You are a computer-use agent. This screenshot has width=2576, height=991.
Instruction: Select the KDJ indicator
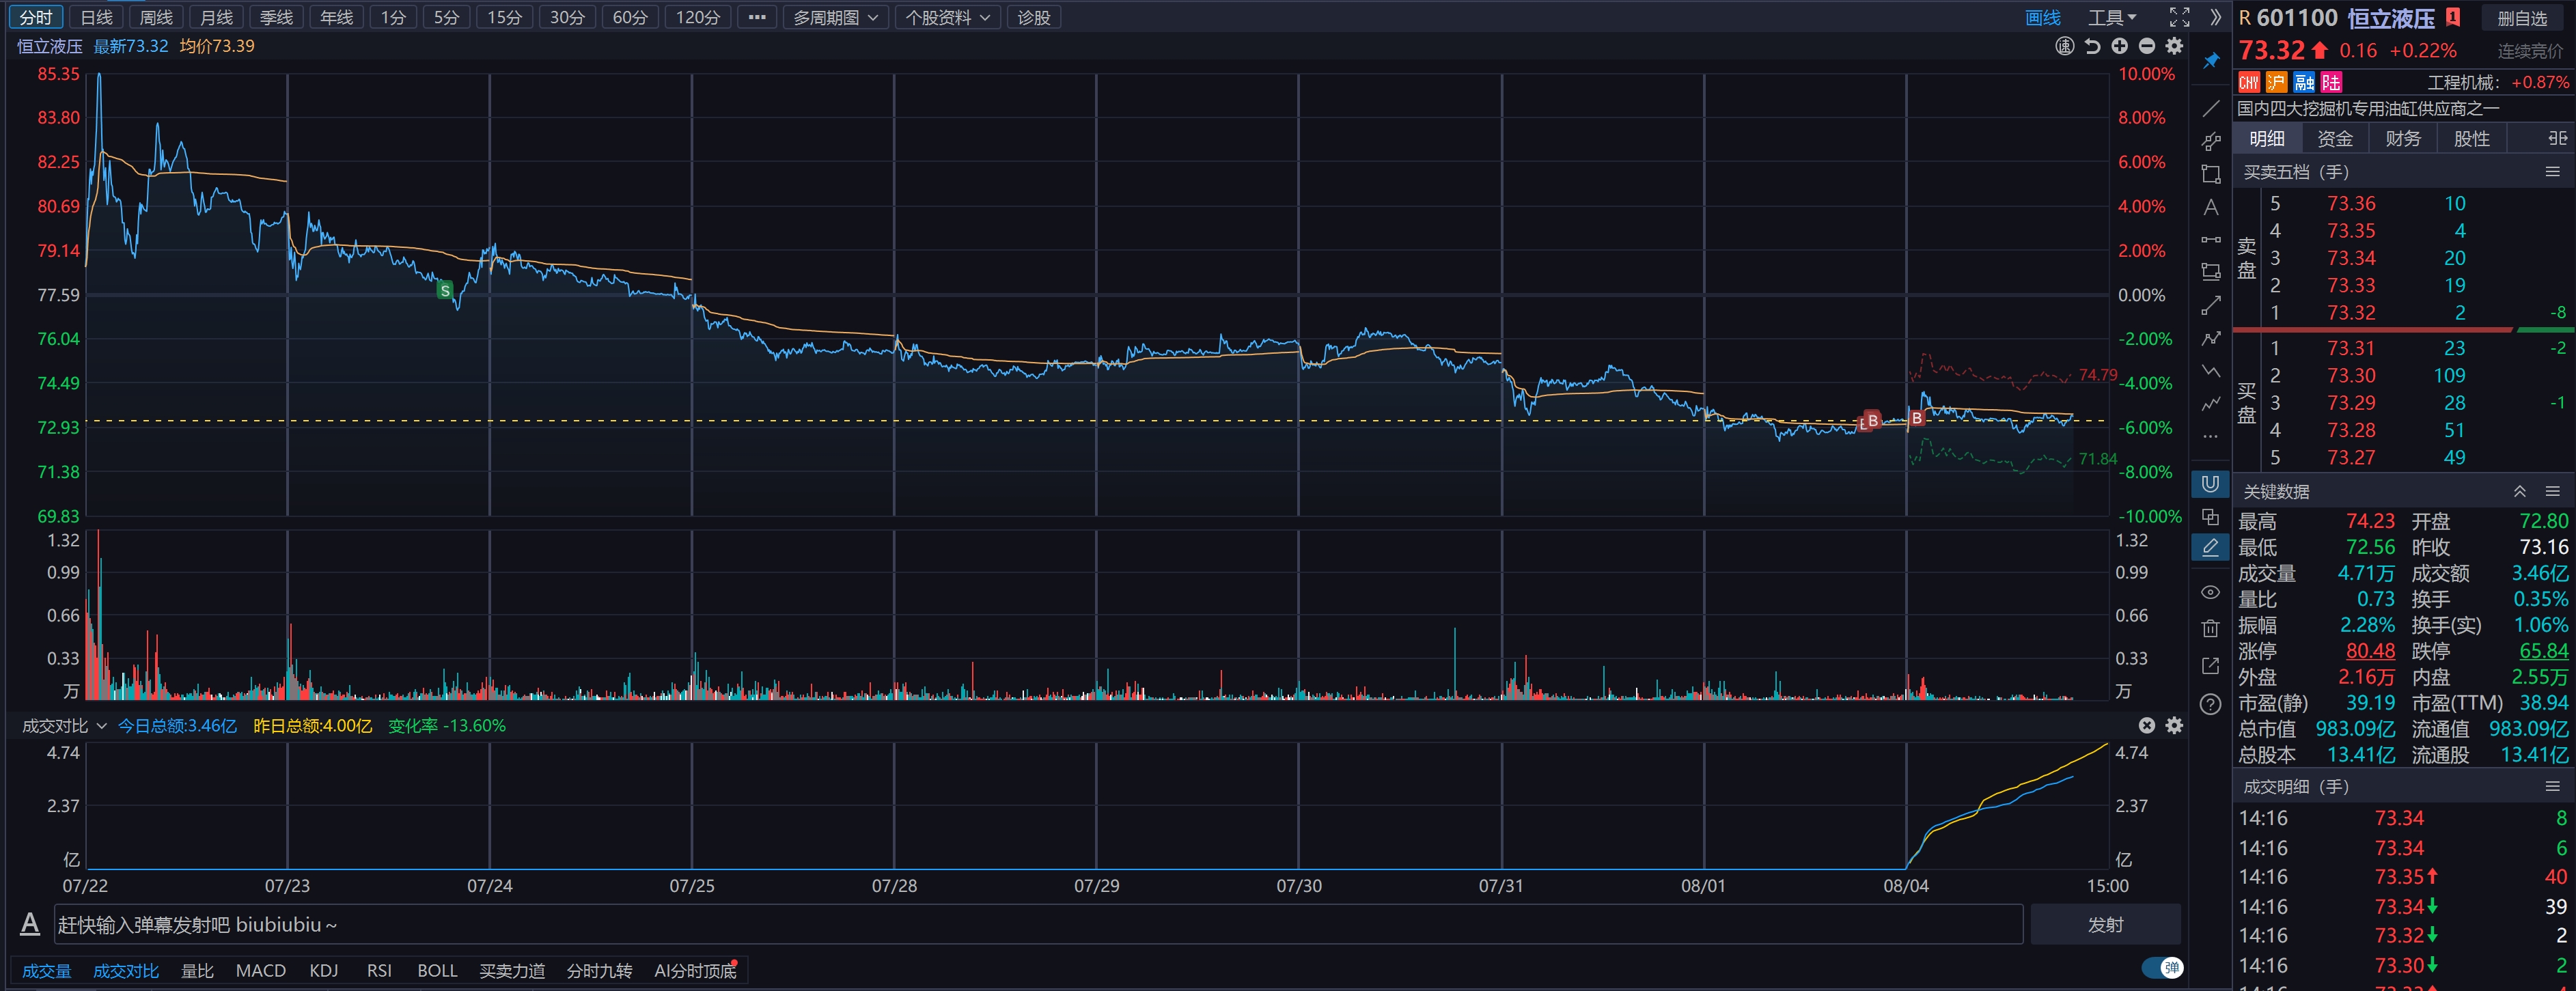click(324, 970)
